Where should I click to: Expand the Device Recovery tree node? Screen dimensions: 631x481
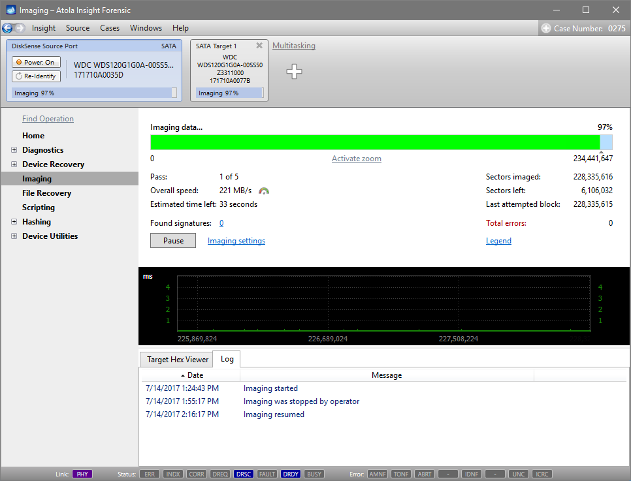(14, 164)
